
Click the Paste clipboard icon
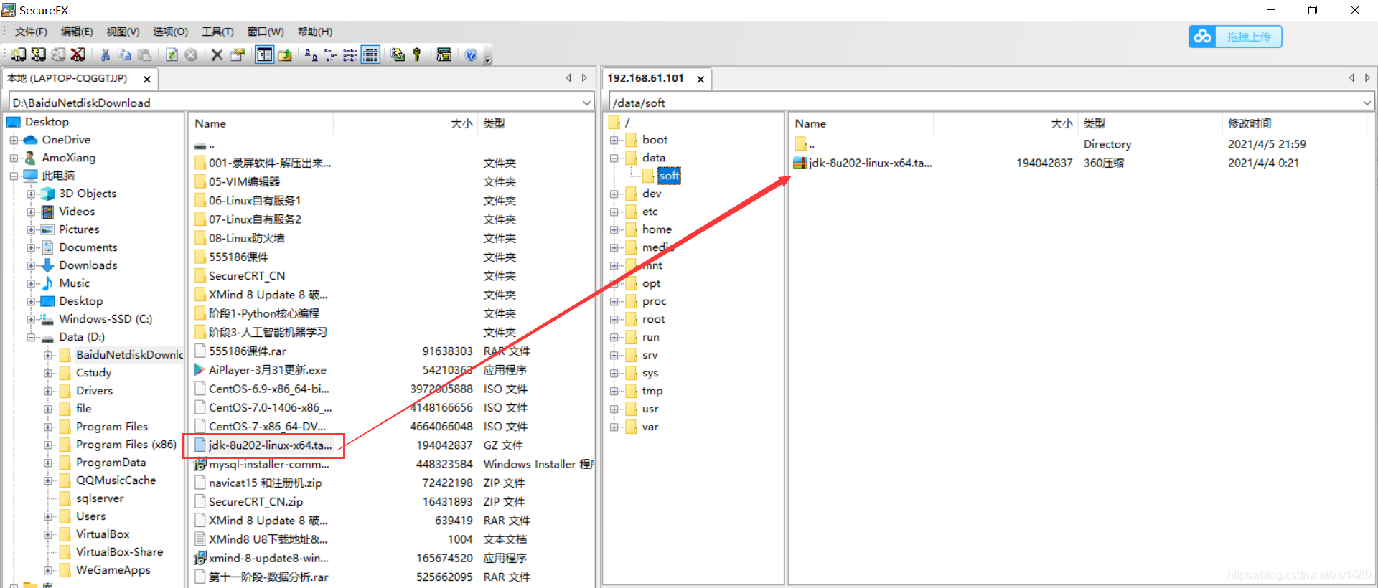click(x=145, y=54)
